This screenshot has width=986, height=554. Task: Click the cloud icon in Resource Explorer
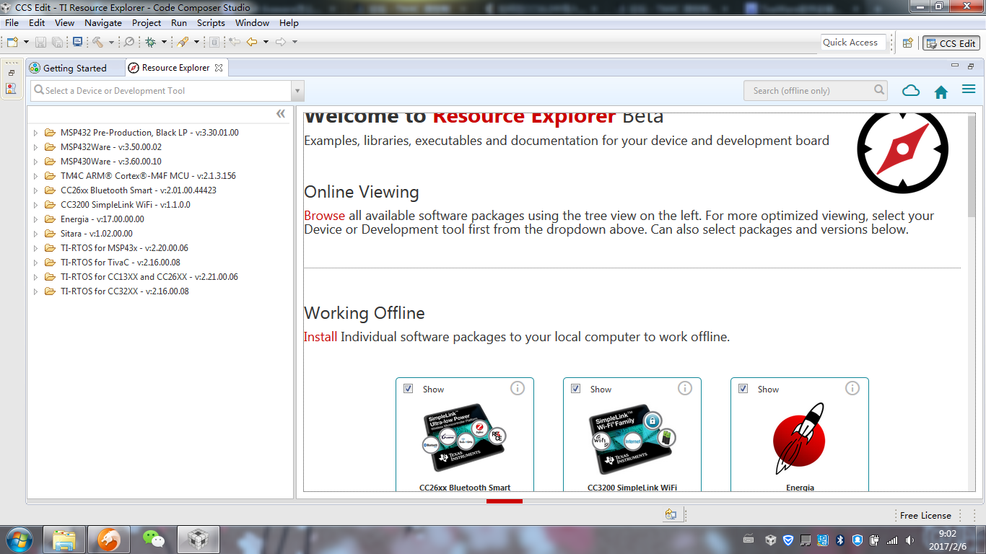coord(911,91)
